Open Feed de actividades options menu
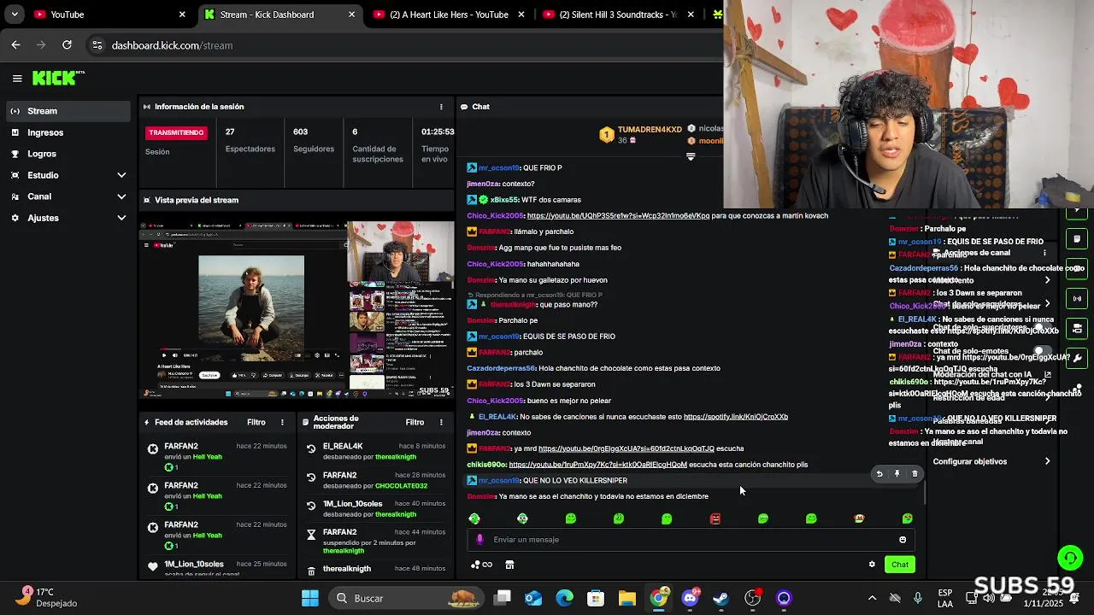The image size is (1094, 615). tap(282, 422)
